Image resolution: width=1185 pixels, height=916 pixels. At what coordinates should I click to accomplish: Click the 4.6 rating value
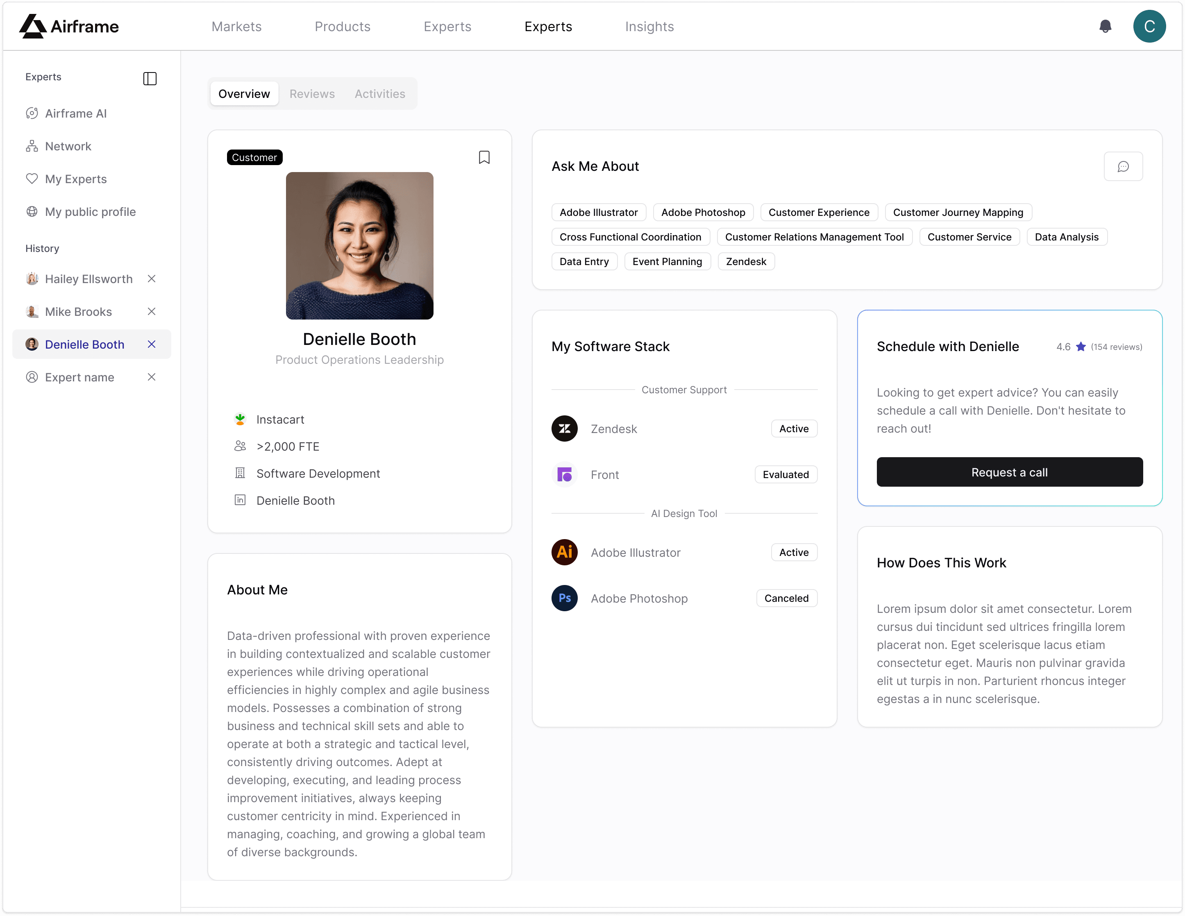[x=1063, y=347]
